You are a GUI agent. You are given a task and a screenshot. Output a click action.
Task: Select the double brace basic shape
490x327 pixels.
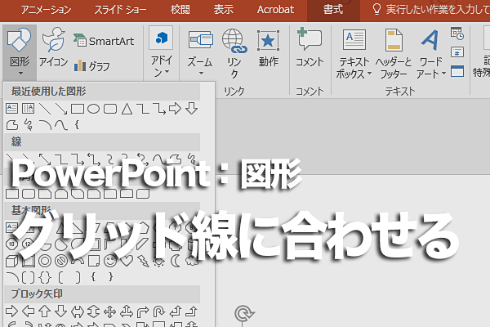45,277
